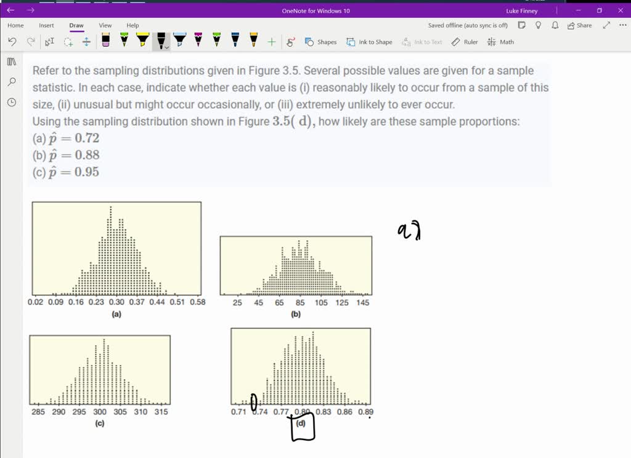The image size is (631, 458).
Task: Select the yellow highlighter pen
Action: click(x=142, y=41)
